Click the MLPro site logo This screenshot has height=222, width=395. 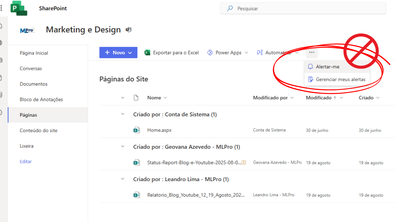[27, 30]
